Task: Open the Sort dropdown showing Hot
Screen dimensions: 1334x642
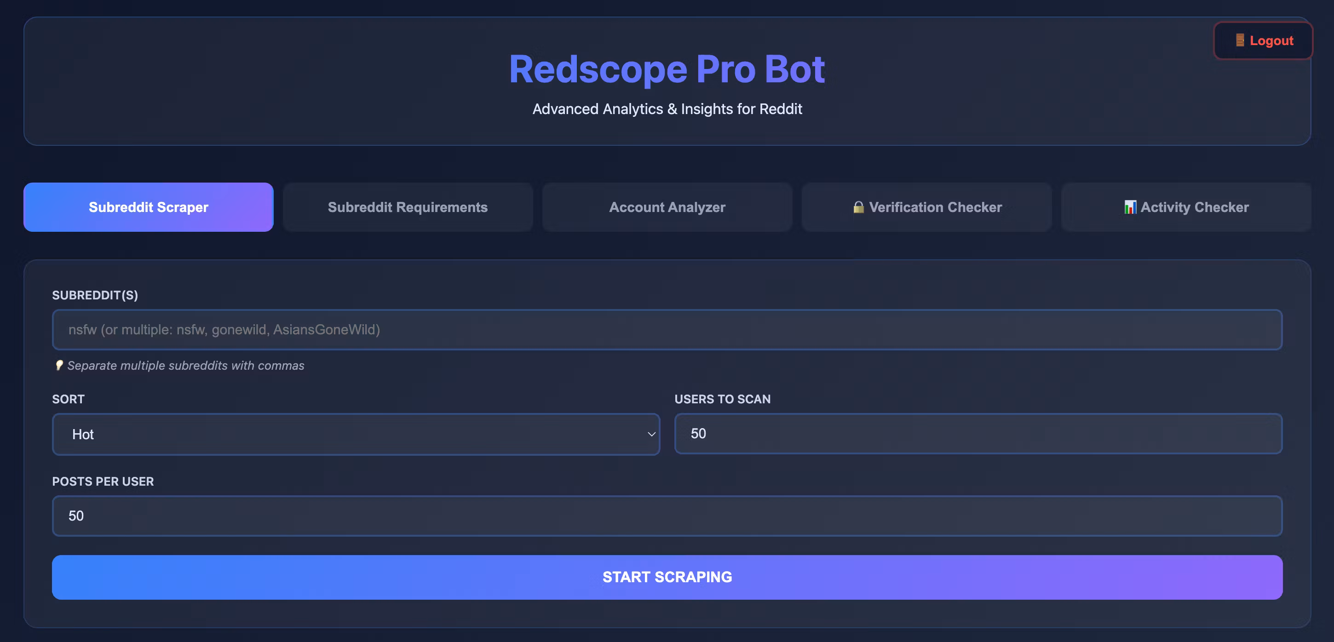Action: pyautogui.click(x=355, y=435)
